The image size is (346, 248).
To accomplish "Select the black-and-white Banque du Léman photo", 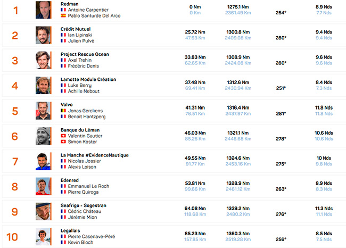I will pyautogui.click(x=44, y=136).
